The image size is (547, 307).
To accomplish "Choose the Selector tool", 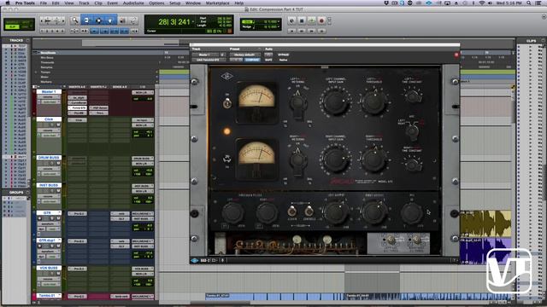I will 98,20.
